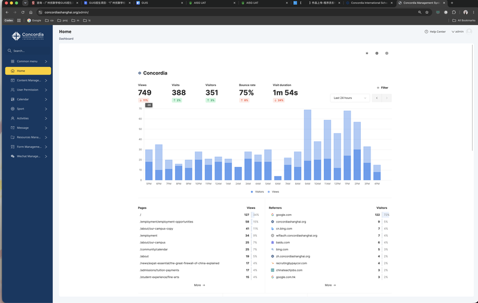Select the Home menu item

(x=28, y=71)
